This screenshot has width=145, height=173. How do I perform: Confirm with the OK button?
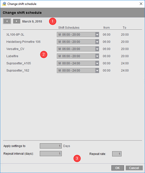pyautogui.click(x=118, y=168)
